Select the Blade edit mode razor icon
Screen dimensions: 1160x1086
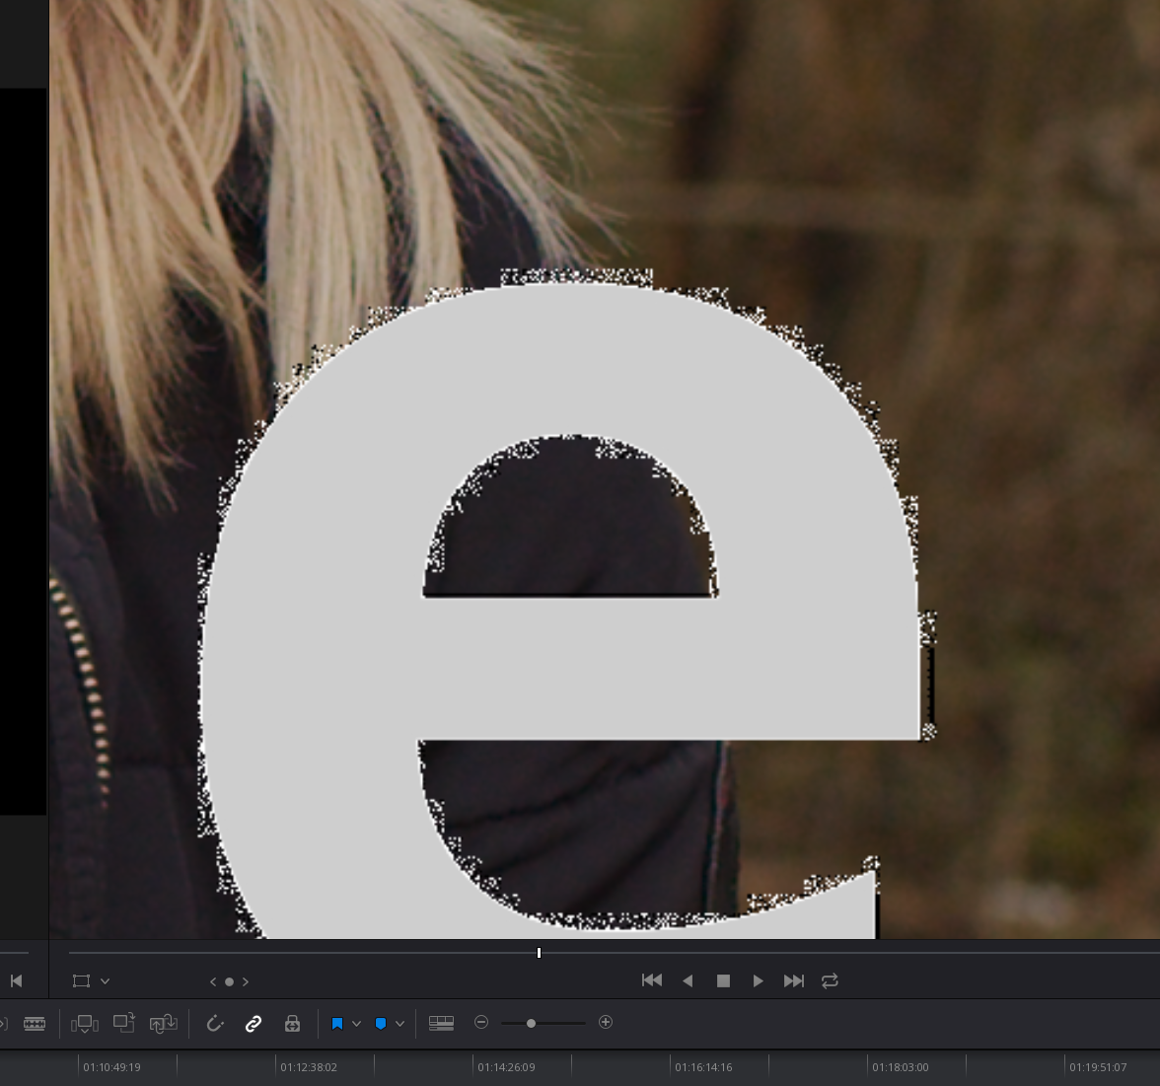point(35,1023)
